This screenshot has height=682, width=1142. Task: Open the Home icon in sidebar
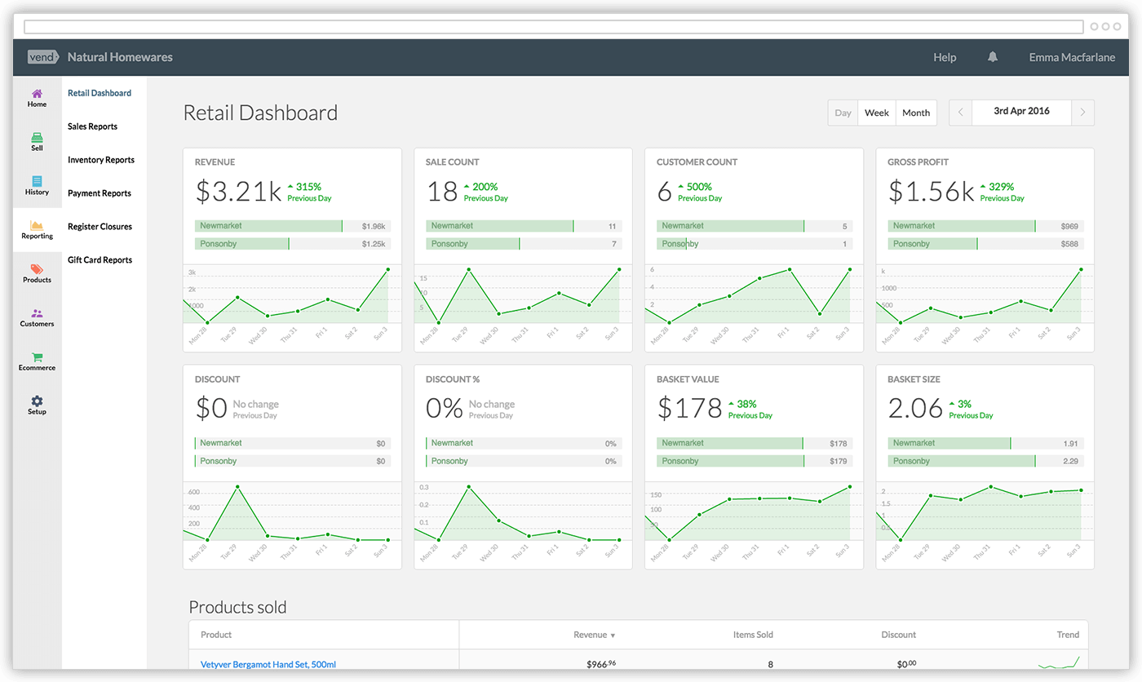tap(37, 94)
